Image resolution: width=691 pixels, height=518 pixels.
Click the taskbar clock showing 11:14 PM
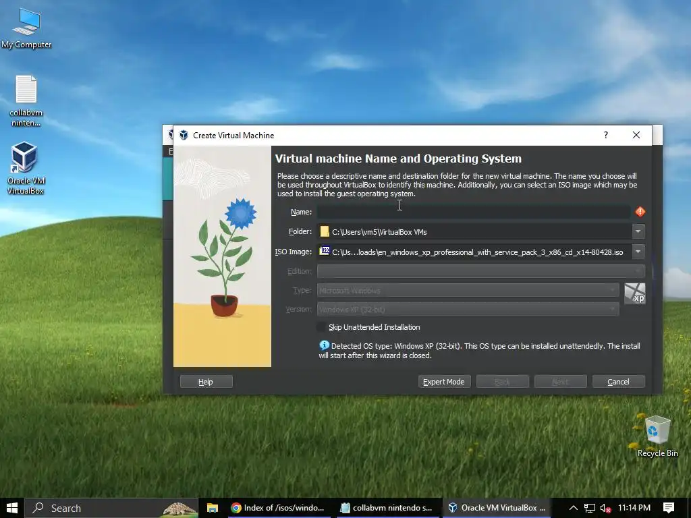634,508
